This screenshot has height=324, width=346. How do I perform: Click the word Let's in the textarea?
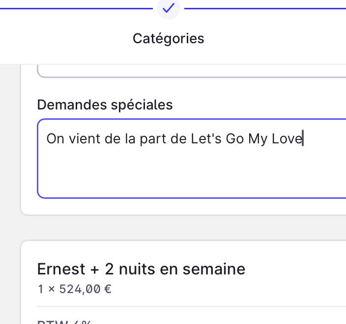pyautogui.click(x=206, y=139)
